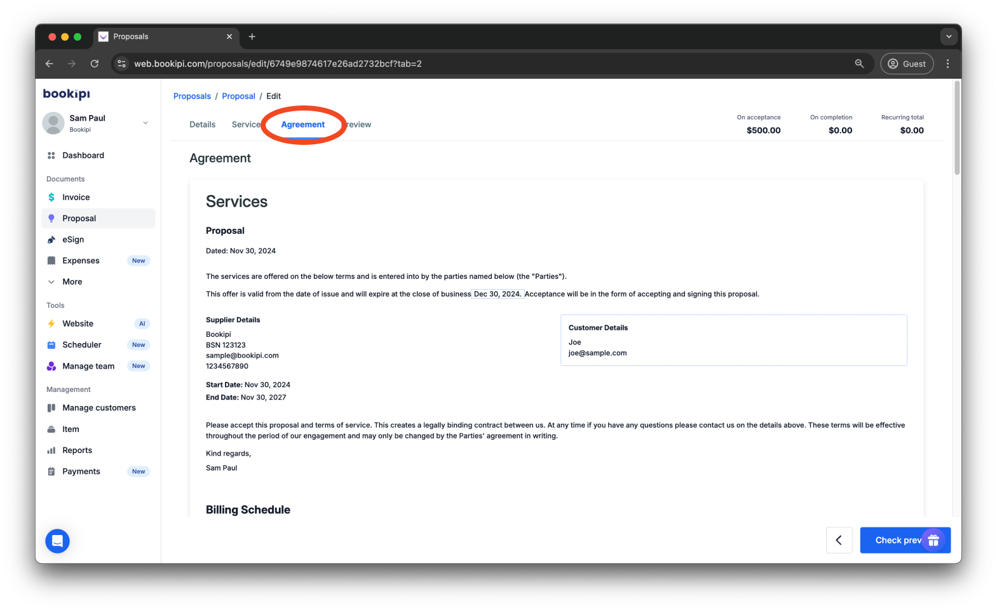Open the Dashboard menu item
Image resolution: width=997 pixels, height=610 pixels.
(x=98, y=155)
